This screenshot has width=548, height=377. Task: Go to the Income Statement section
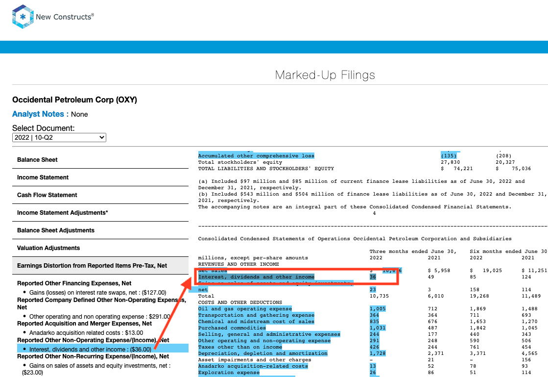pos(100,177)
